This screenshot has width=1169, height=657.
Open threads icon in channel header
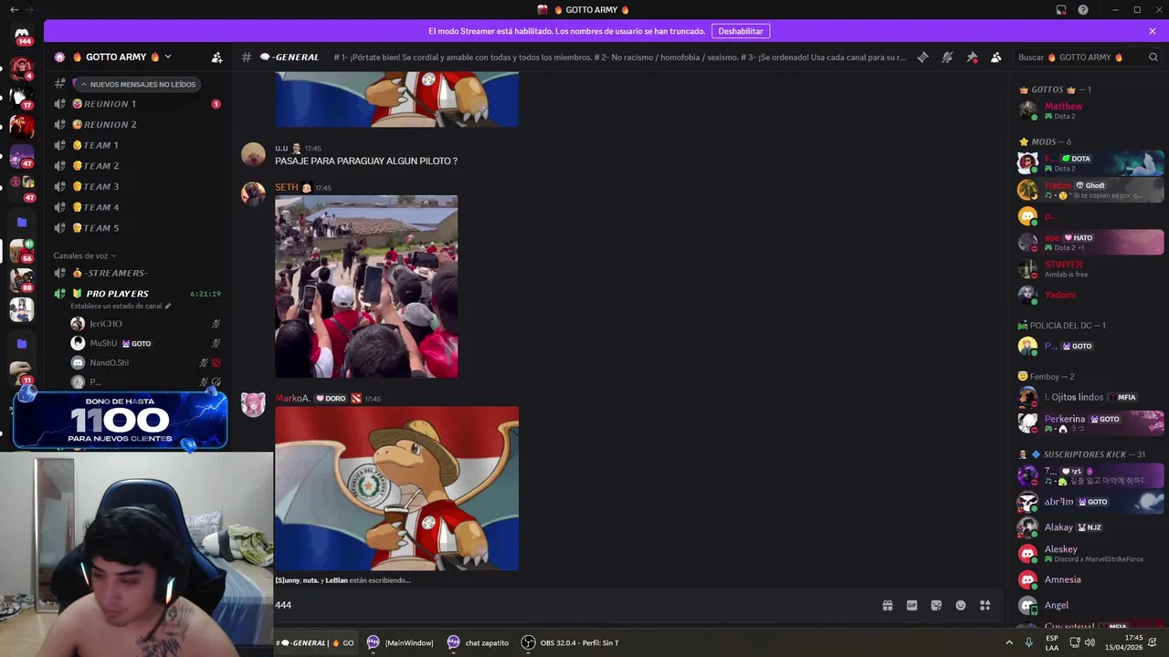(x=922, y=57)
